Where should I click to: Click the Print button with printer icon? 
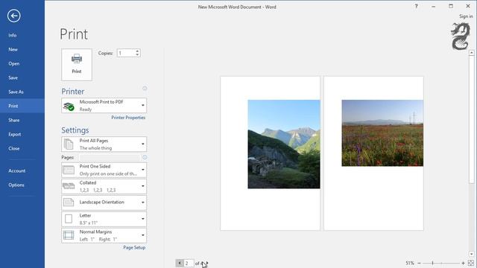(x=77, y=65)
